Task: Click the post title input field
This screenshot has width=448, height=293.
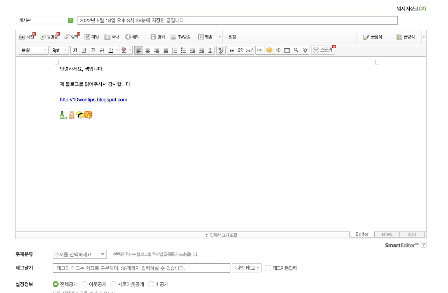Action: (x=237, y=20)
